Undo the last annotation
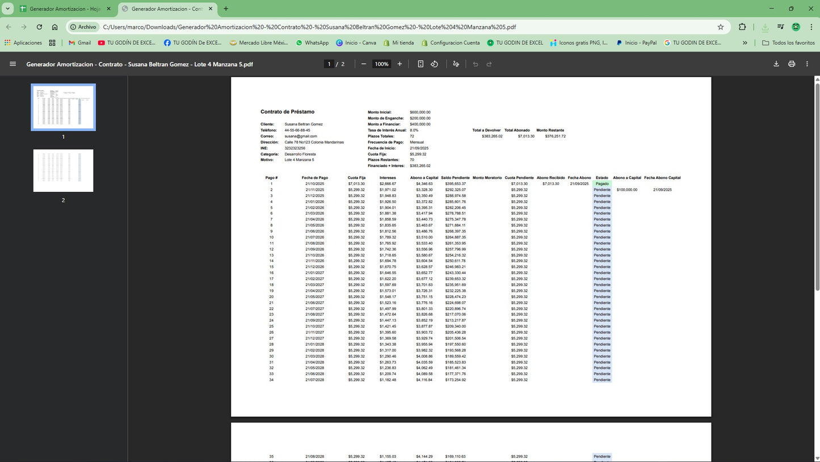Screen dimensions: 820x462 tap(476, 64)
